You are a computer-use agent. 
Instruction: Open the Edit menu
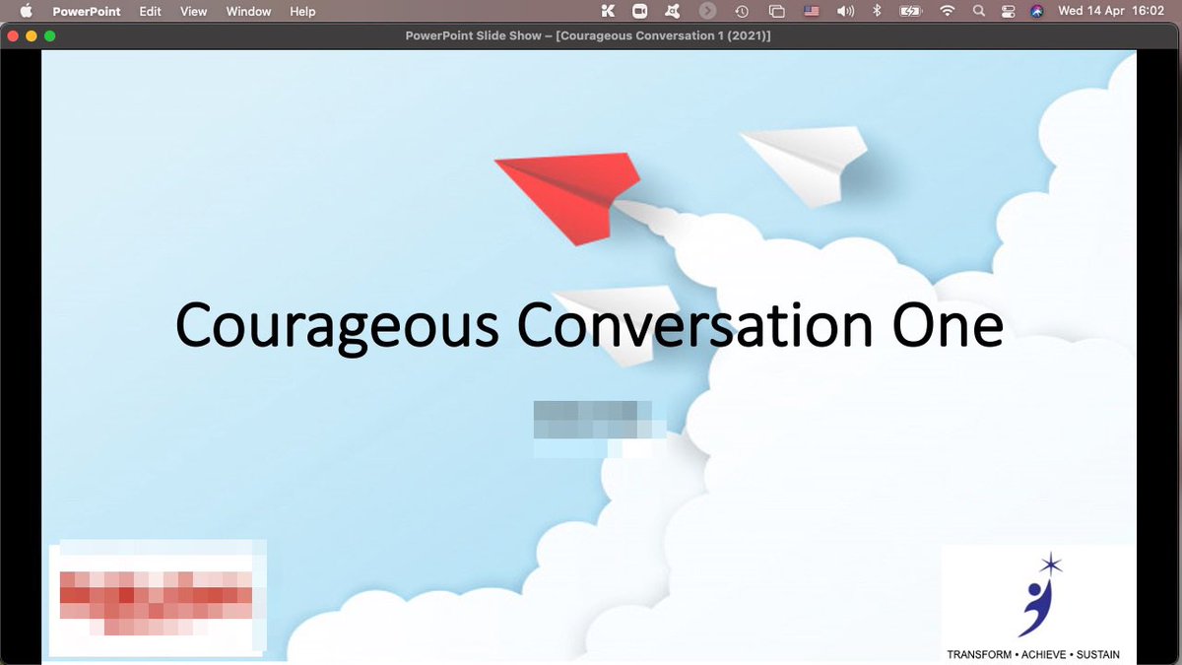click(150, 11)
